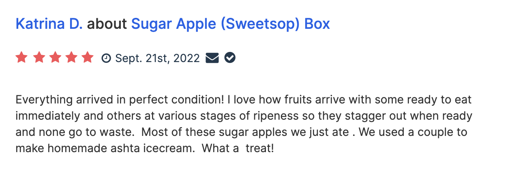This screenshot has height=185, width=514.
Task: Open the Sugar Apple (Sweetsop) Box product link
Action: (230, 24)
